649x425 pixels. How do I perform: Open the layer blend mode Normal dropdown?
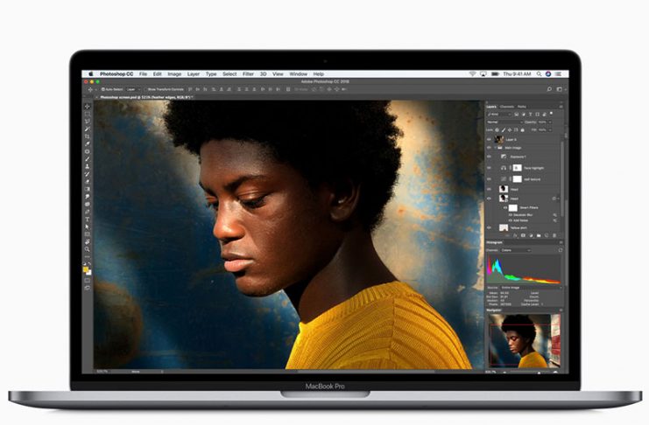pyautogui.click(x=503, y=122)
